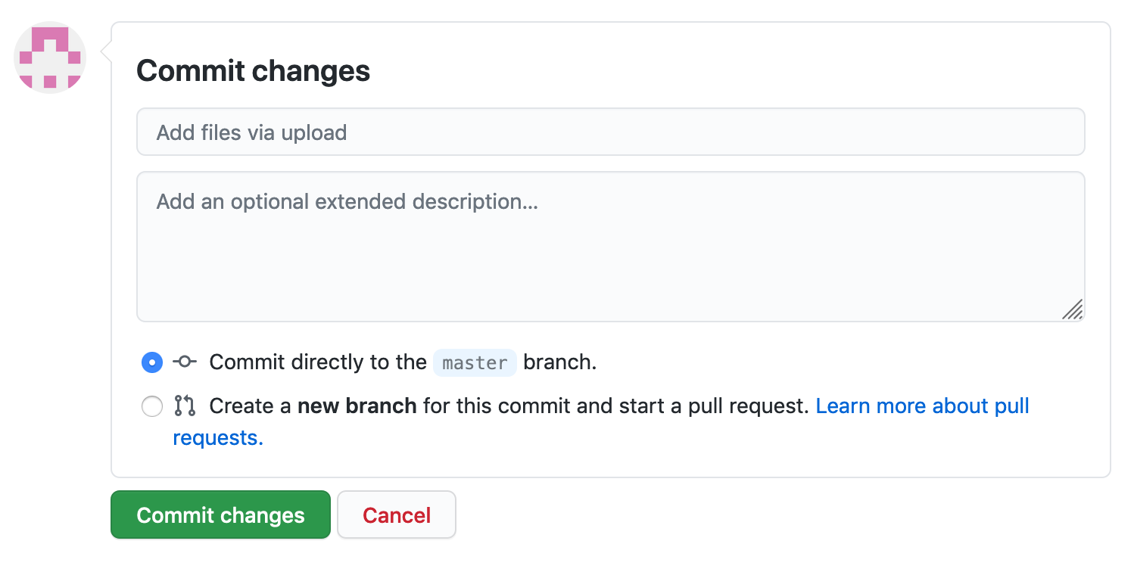Click the word requests in the link
The image size is (1134, 572).
click(214, 437)
